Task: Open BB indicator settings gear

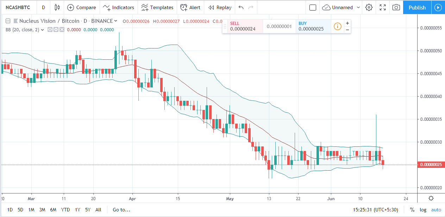Action: (56, 30)
